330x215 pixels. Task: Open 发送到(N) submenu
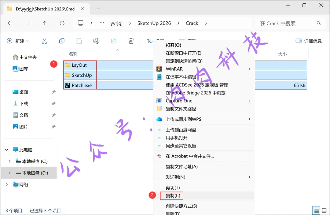(204, 177)
